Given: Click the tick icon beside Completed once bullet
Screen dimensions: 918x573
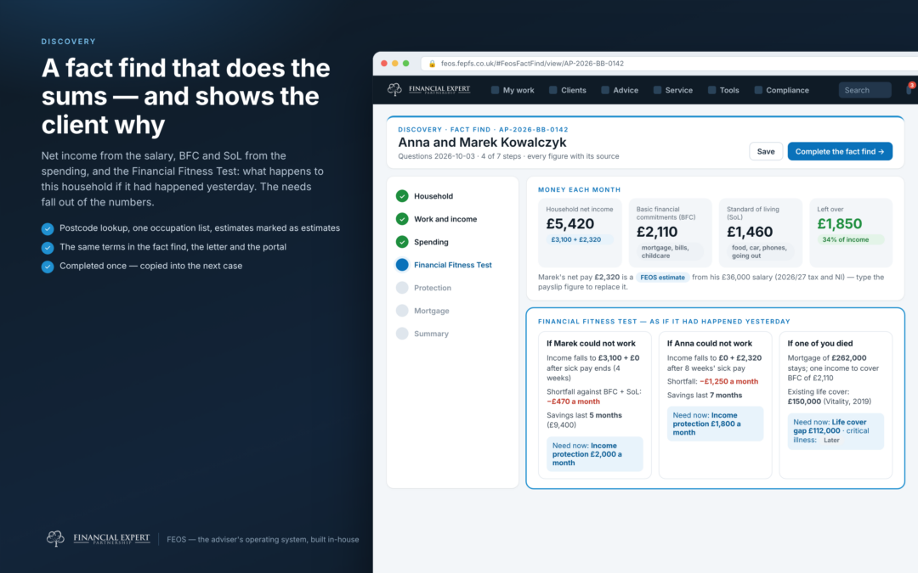Looking at the screenshot, I should point(48,267).
